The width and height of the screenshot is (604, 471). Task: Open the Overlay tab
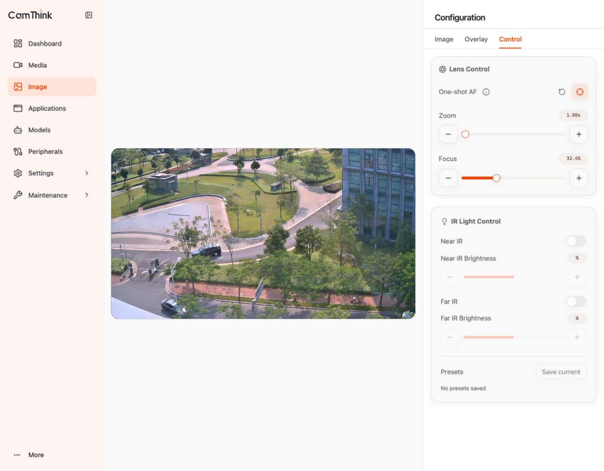point(476,39)
